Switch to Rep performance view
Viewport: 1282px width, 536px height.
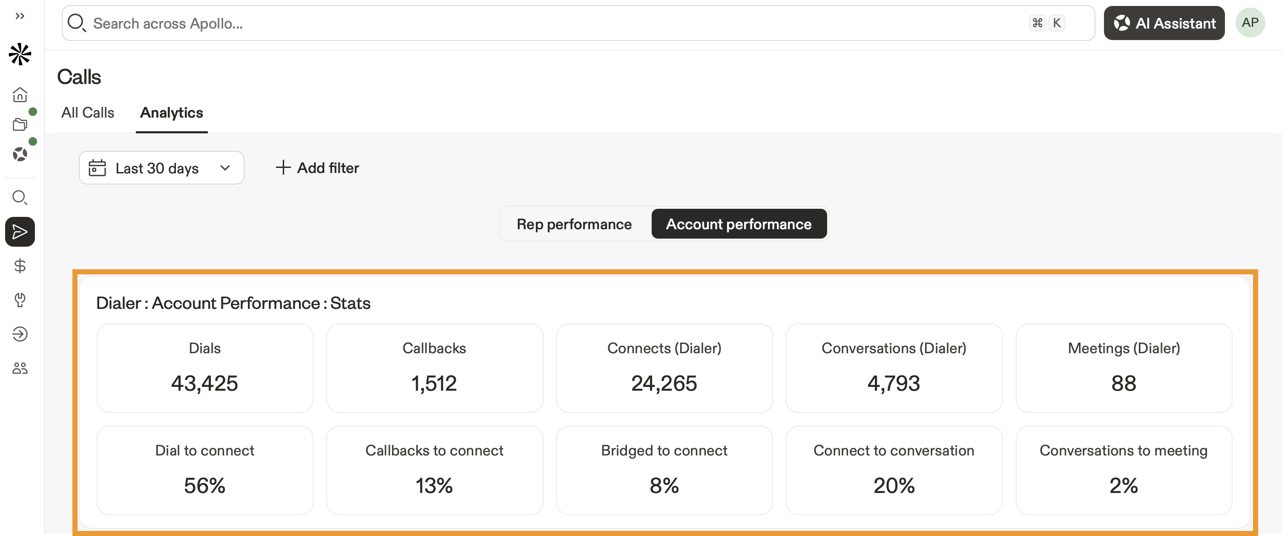(574, 224)
